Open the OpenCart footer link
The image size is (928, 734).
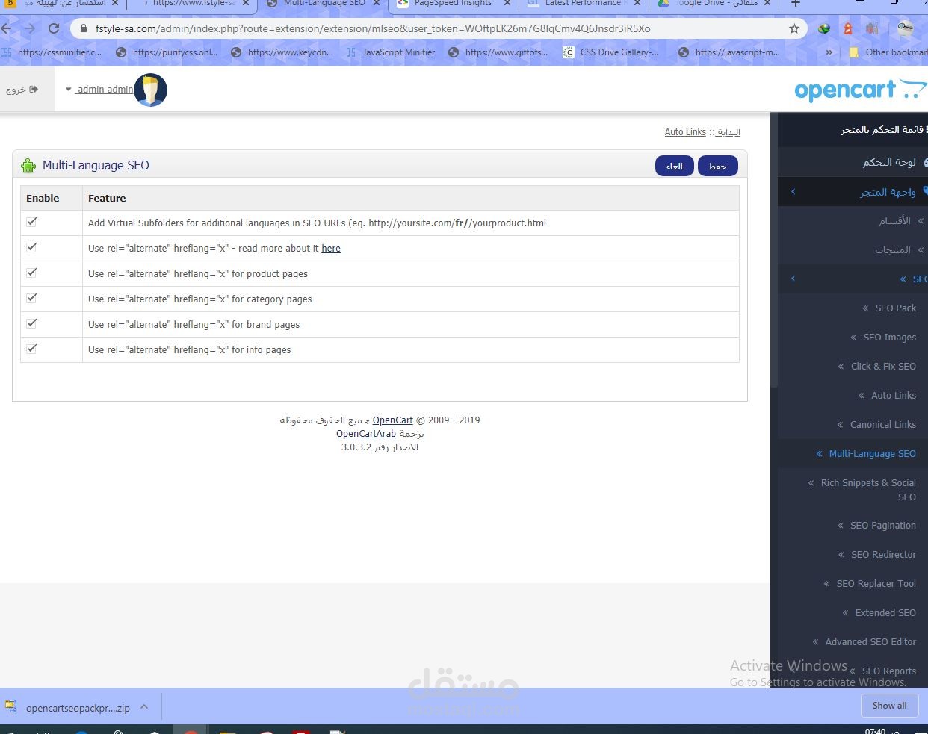(x=393, y=420)
